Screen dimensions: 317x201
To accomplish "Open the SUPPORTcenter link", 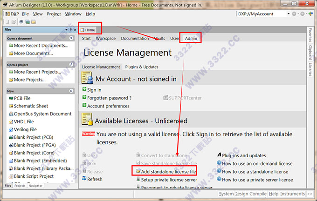I will (x=182, y=98).
